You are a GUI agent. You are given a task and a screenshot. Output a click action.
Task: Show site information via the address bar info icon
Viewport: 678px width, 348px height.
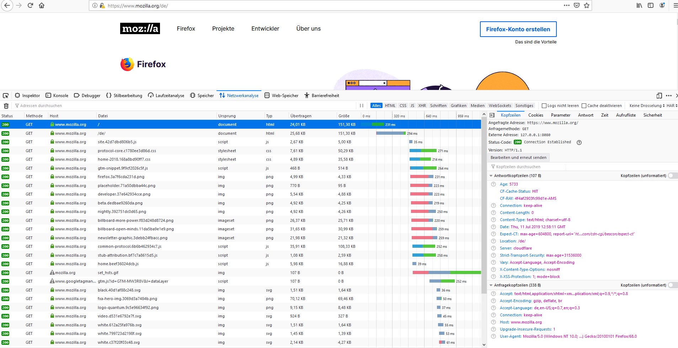[95, 6]
